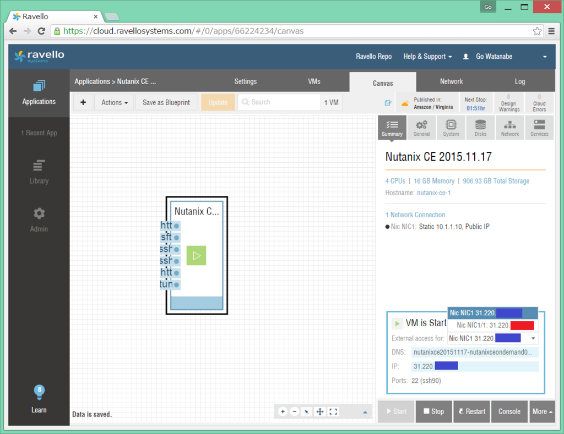Click the browser reload button
This screenshot has width=564, height=434.
tap(41, 31)
